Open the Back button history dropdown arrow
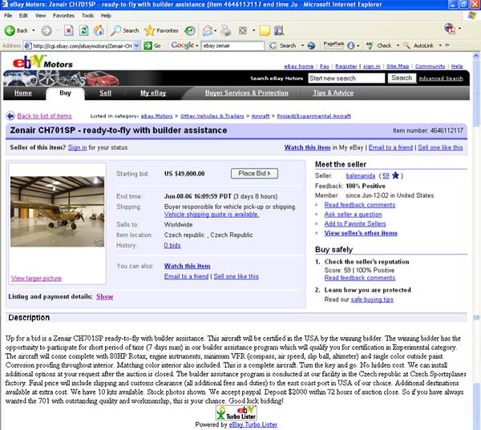The image size is (481, 430). (x=34, y=30)
